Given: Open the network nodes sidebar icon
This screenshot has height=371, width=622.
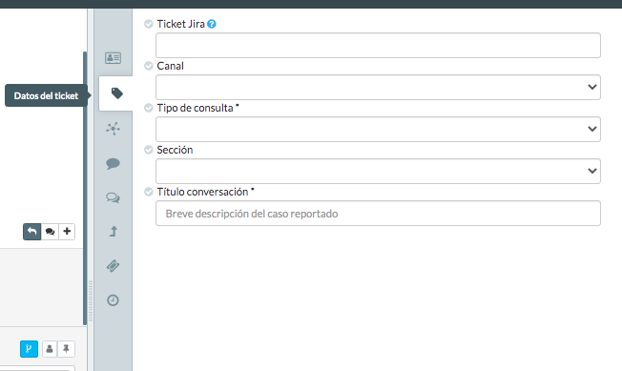Looking at the screenshot, I should click(114, 129).
